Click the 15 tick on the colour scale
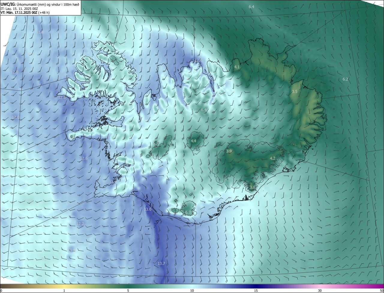The height and width of the screenshot is (293, 384). coord(256,291)
